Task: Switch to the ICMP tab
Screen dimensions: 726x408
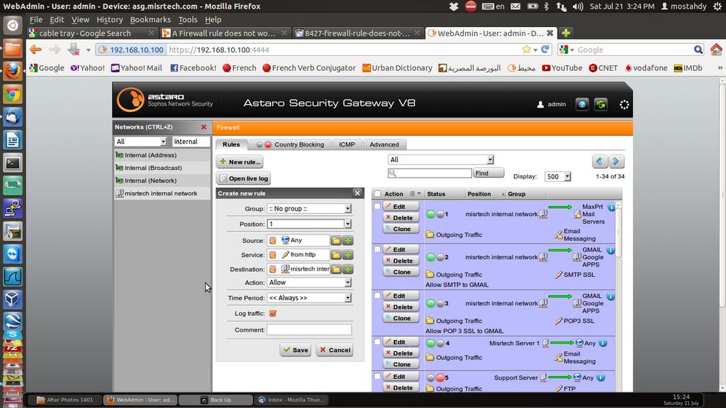Action: 347,144
